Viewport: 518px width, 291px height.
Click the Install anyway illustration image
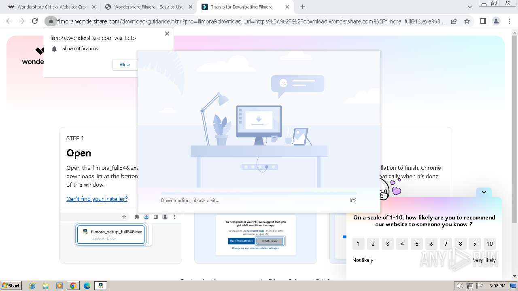[x=270, y=241]
